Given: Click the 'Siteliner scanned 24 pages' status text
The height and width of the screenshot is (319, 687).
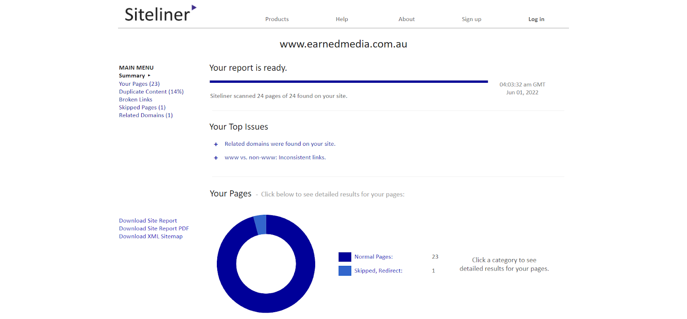Looking at the screenshot, I should coord(279,96).
